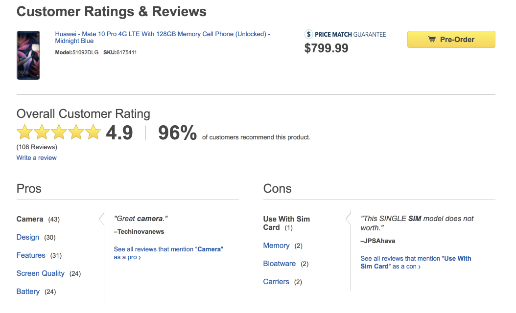Select the Bloatware con category

[x=280, y=264]
